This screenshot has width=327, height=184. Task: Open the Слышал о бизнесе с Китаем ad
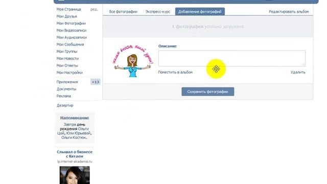pyautogui.click(x=75, y=154)
